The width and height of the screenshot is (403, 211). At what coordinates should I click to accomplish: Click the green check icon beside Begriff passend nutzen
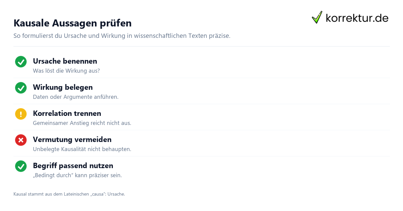pyautogui.click(x=21, y=166)
